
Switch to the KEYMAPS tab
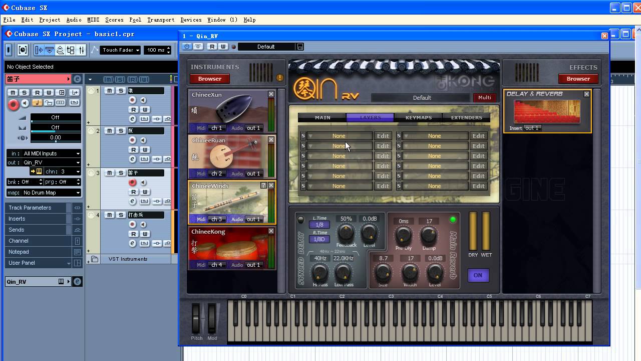[418, 117]
